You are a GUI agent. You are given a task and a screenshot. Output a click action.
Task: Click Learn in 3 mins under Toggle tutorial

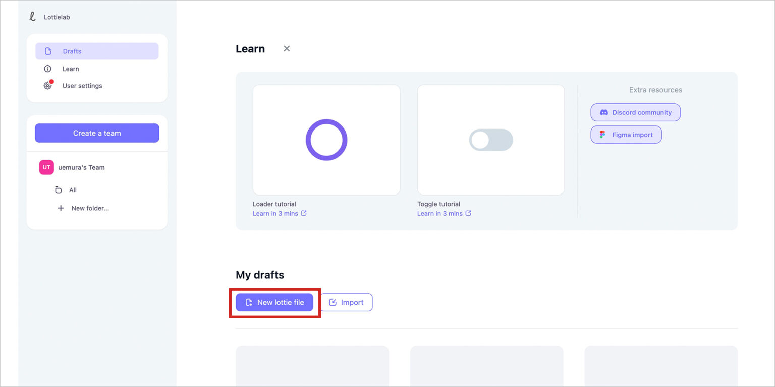[x=439, y=213]
